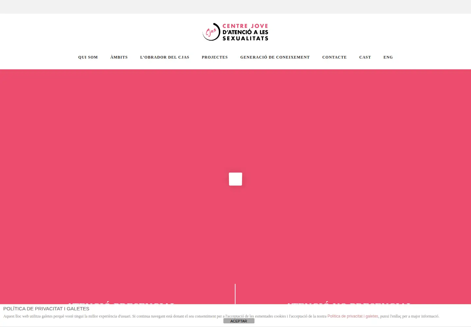
Task: Open the Projectes menu item
Action: (x=215, y=57)
